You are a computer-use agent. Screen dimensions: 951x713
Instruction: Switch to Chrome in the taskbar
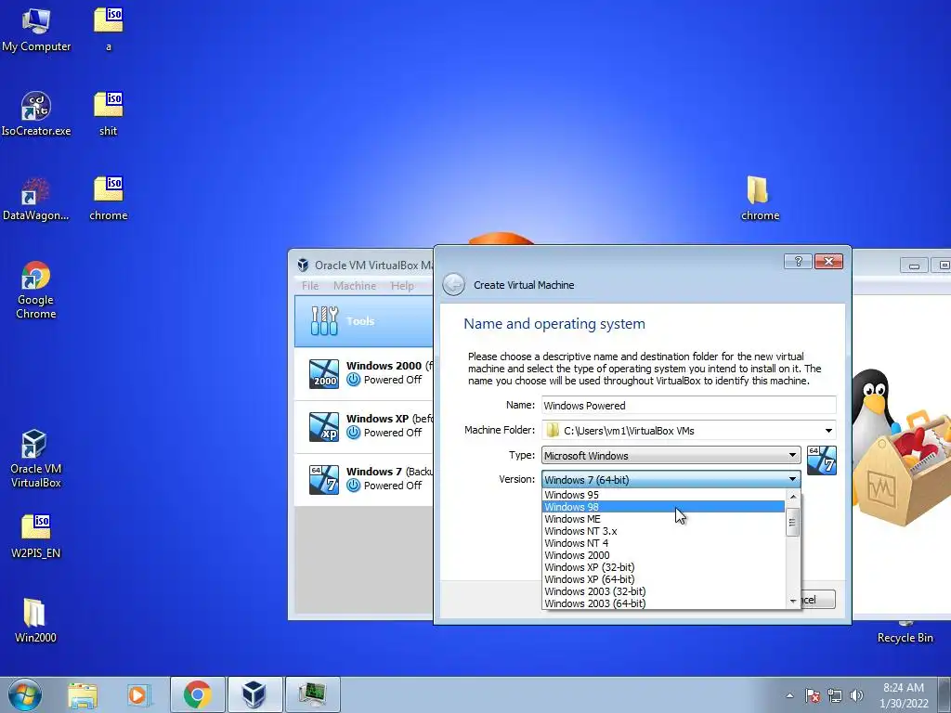click(198, 694)
